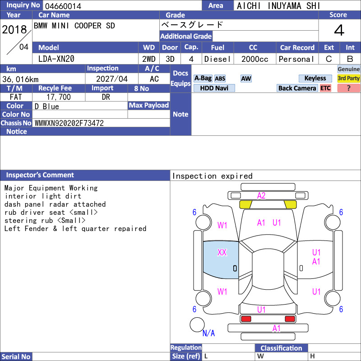This screenshot has width=361, height=361.
Task: Select the HDD Navi badge
Action: (214, 88)
